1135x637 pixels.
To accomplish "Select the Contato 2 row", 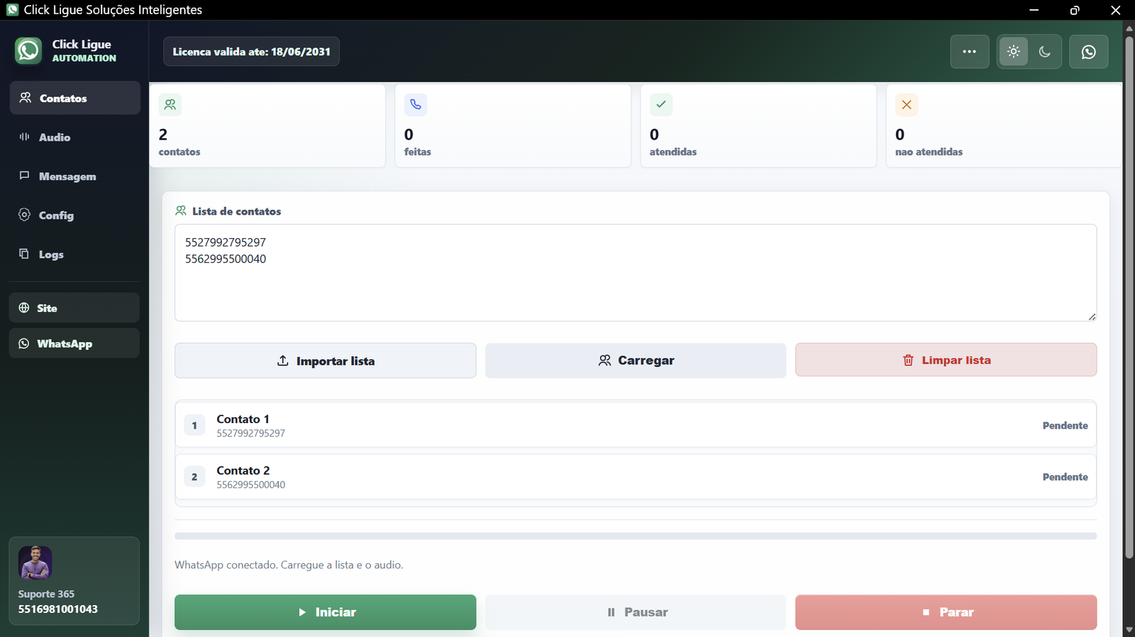I will 636,477.
